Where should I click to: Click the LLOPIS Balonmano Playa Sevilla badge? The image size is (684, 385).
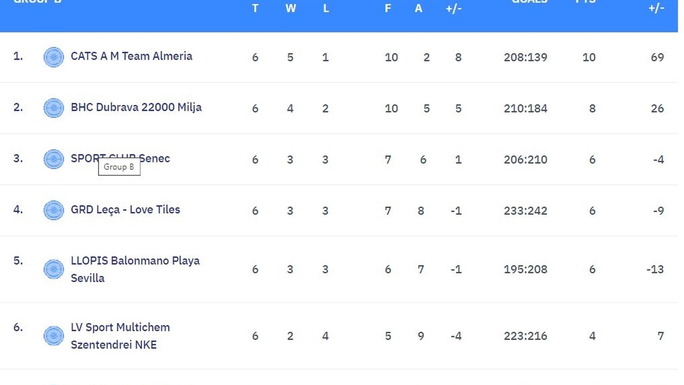[x=54, y=269]
